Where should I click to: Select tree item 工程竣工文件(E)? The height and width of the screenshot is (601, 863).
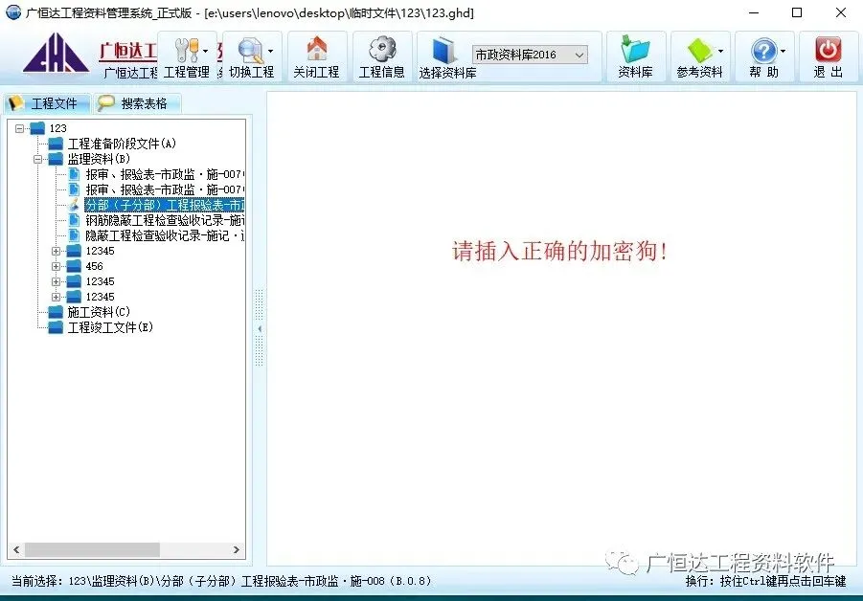pos(110,327)
